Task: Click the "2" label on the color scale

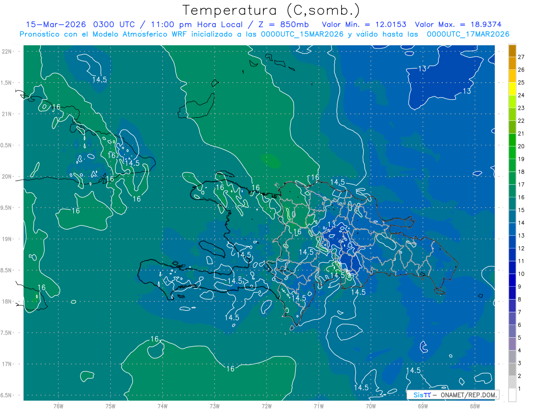Action: pos(520,376)
